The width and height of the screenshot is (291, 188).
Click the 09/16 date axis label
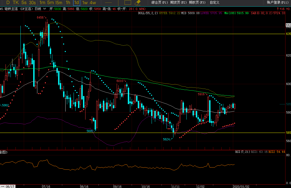pyautogui.click(x=117, y=186)
